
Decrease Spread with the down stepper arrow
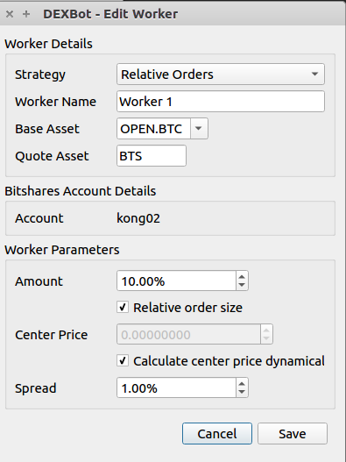pos(242,392)
